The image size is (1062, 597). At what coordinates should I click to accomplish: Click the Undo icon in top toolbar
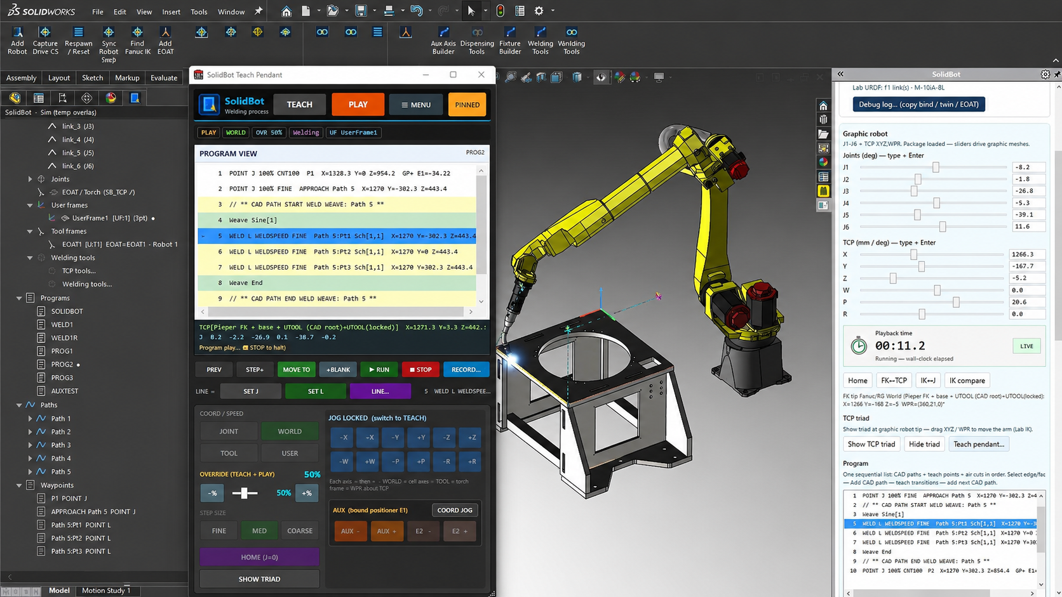click(x=416, y=11)
